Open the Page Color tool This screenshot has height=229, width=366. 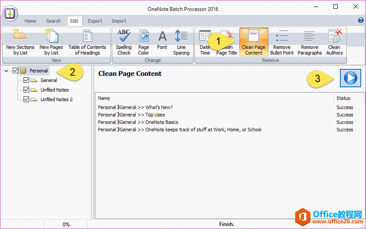point(144,42)
